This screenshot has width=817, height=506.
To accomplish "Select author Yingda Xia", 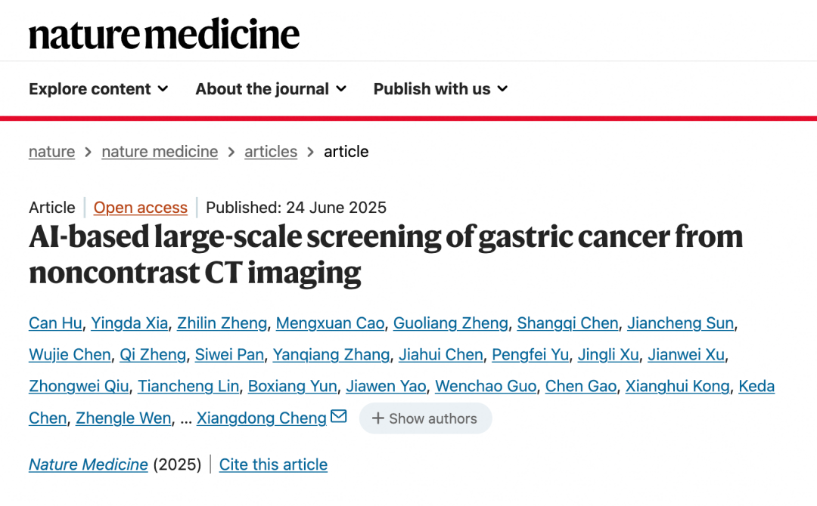I will pyautogui.click(x=129, y=323).
